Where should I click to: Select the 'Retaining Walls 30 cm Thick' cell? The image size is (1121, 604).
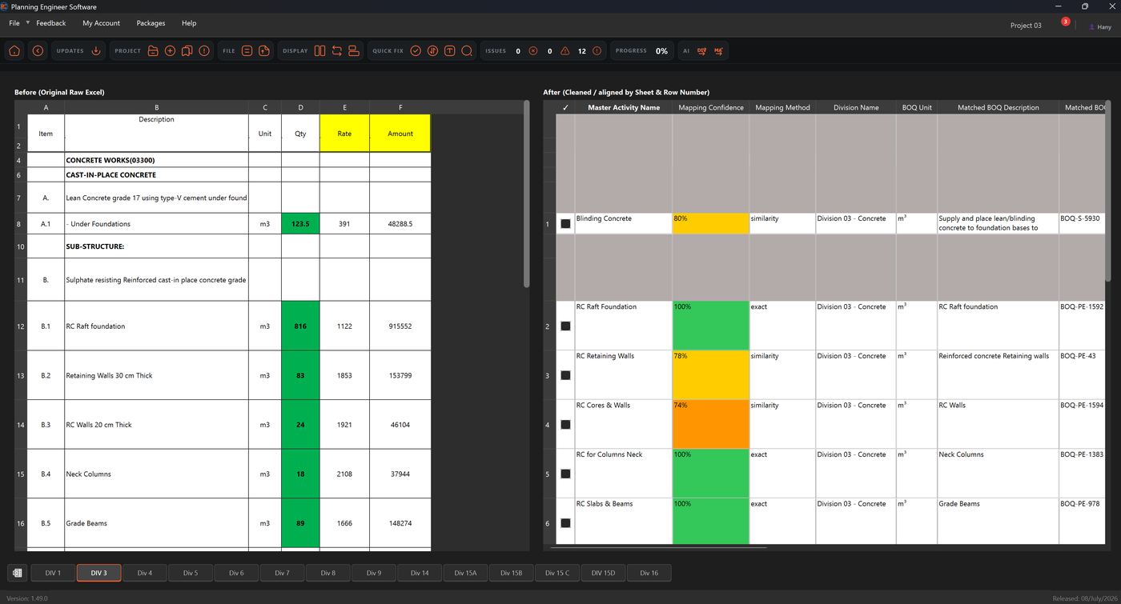coord(156,375)
